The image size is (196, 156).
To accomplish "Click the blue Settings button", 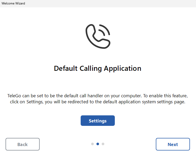I will point(98,121).
